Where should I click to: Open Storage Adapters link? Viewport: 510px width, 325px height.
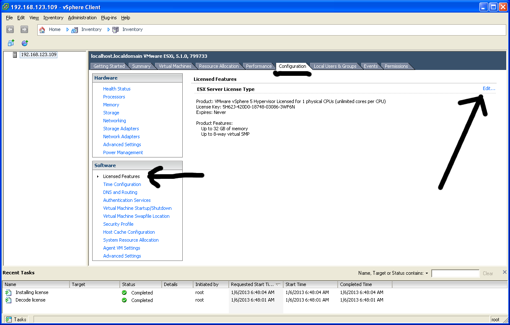click(121, 129)
